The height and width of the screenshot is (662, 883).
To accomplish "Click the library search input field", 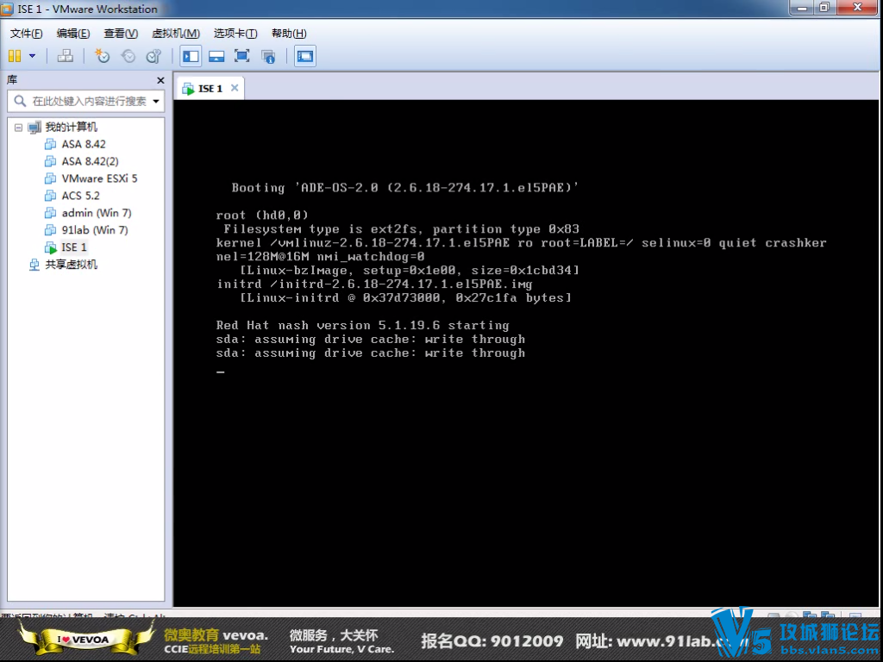I will click(86, 101).
